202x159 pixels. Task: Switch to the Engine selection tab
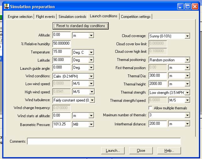click(20, 17)
